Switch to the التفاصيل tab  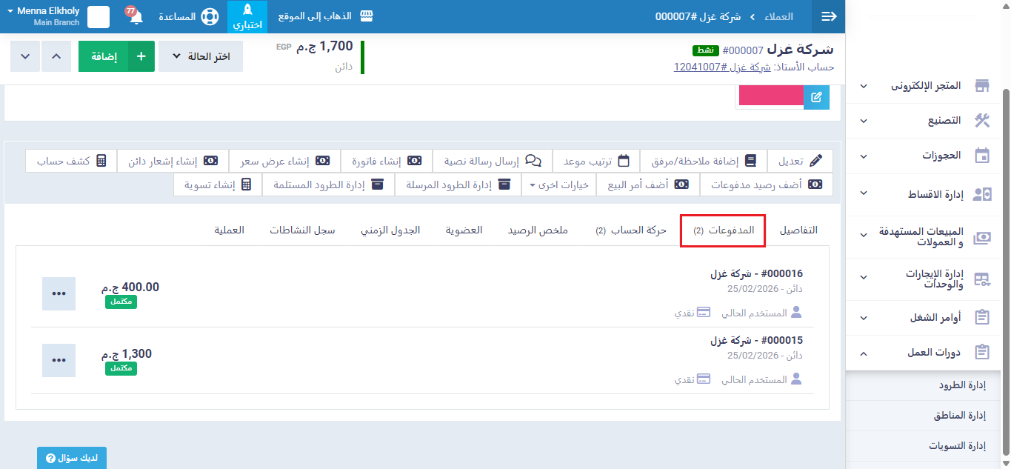tap(798, 230)
